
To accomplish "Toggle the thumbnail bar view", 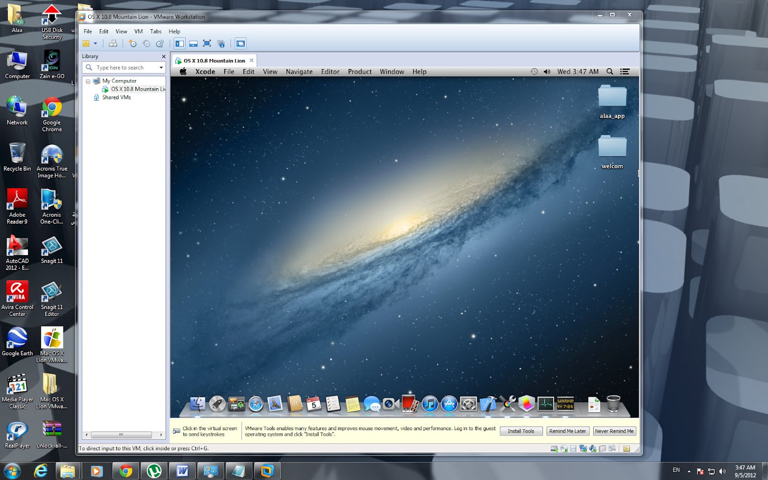I will [x=193, y=44].
